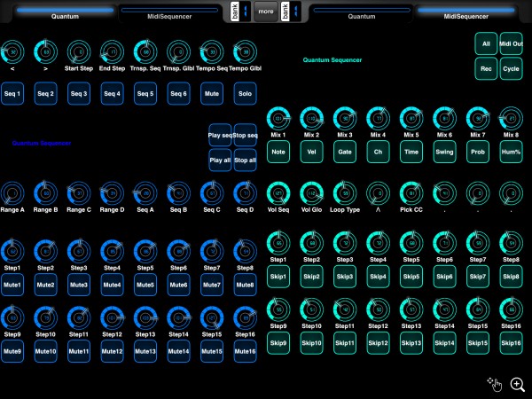Click the Range A knob
This screenshot has height=399, width=532.
point(12,193)
